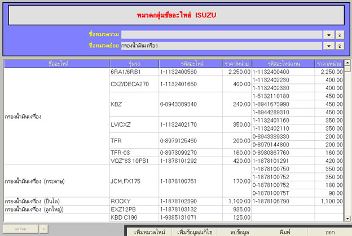
Task: Select the JCM,FX175 model cell
Action: (134, 181)
